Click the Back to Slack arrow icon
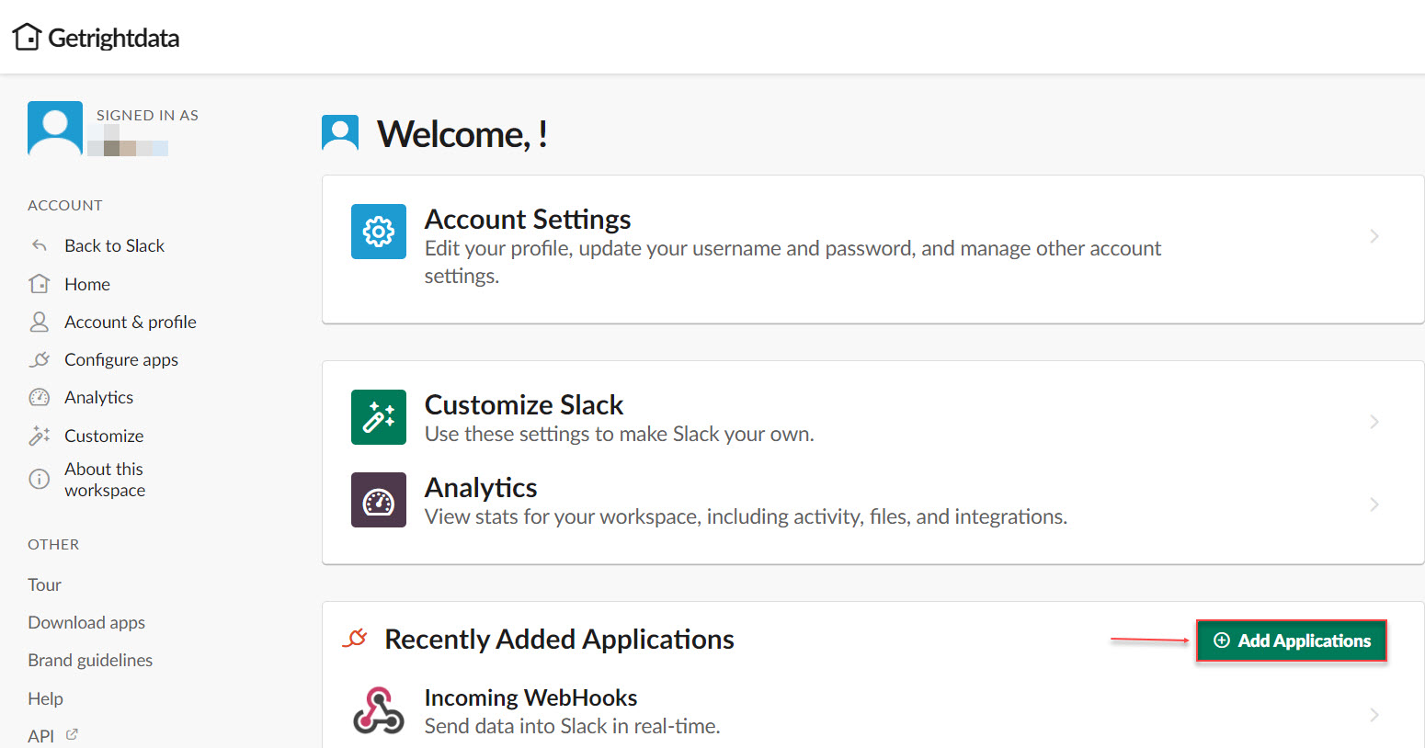This screenshot has height=748, width=1425. pos(39,245)
